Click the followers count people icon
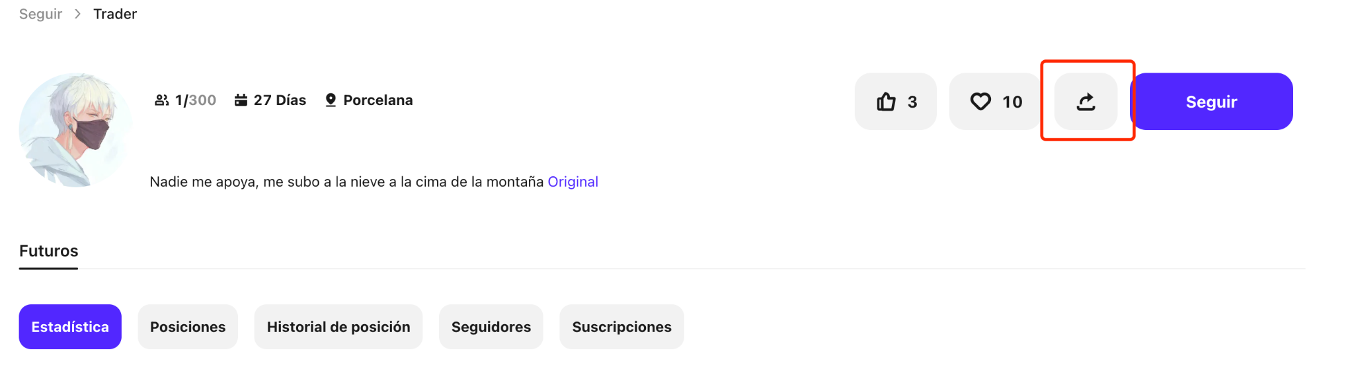The image size is (1354, 373). 161,100
